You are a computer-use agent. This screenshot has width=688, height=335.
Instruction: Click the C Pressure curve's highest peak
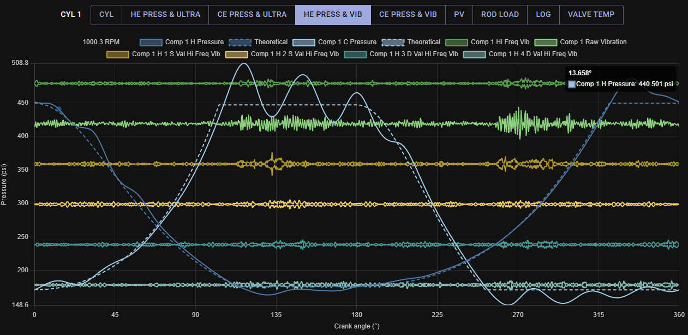tap(243, 64)
